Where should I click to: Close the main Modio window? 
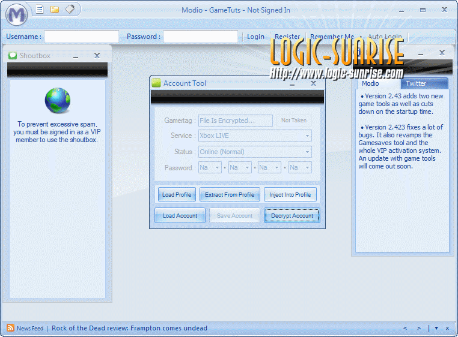point(444,10)
